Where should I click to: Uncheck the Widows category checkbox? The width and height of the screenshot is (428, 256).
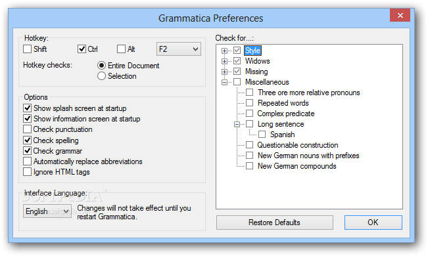click(x=237, y=61)
